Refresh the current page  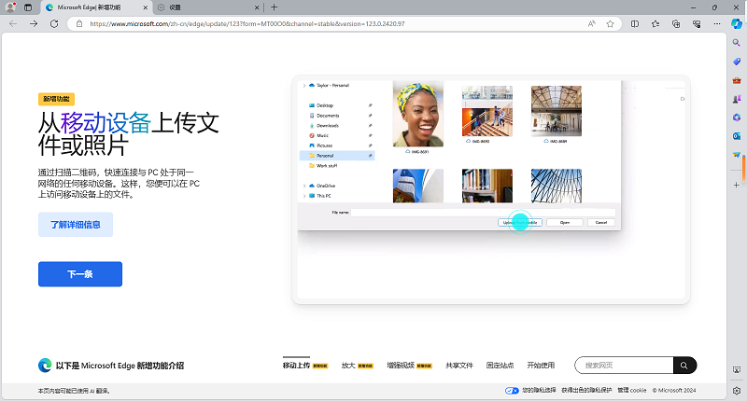point(54,24)
